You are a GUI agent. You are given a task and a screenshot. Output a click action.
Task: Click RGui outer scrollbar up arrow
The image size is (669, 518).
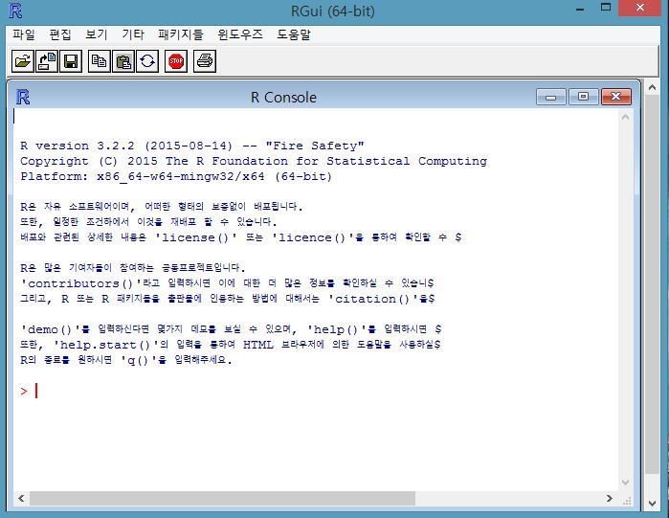[x=652, y=87]
